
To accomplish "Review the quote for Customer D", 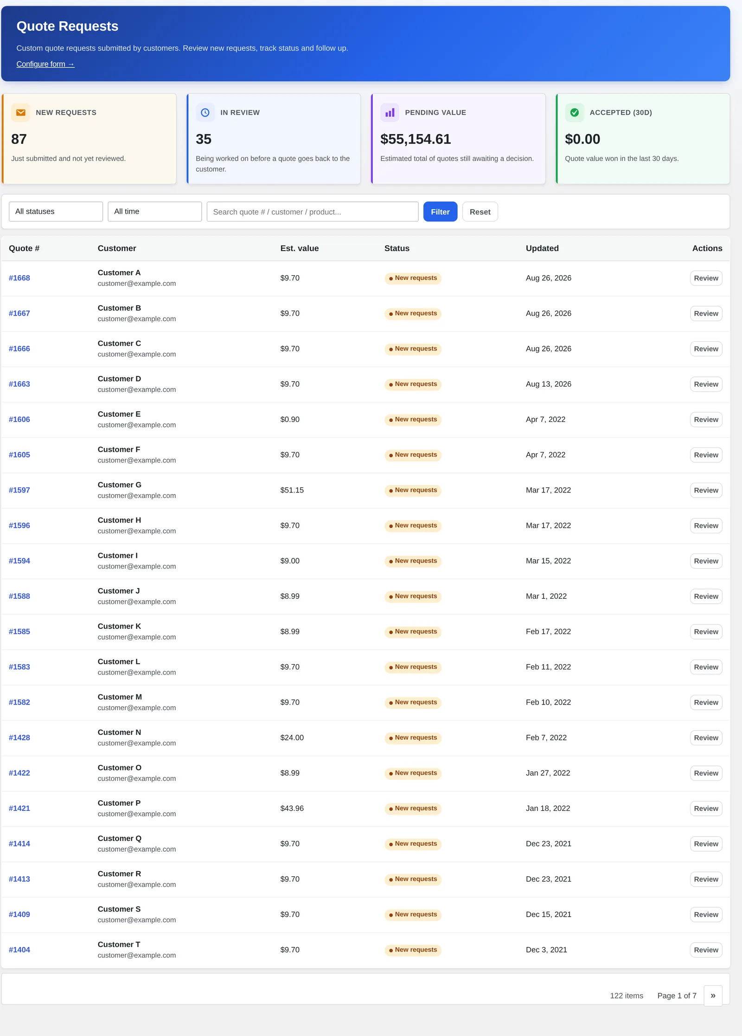I will (x=706, y=384).
